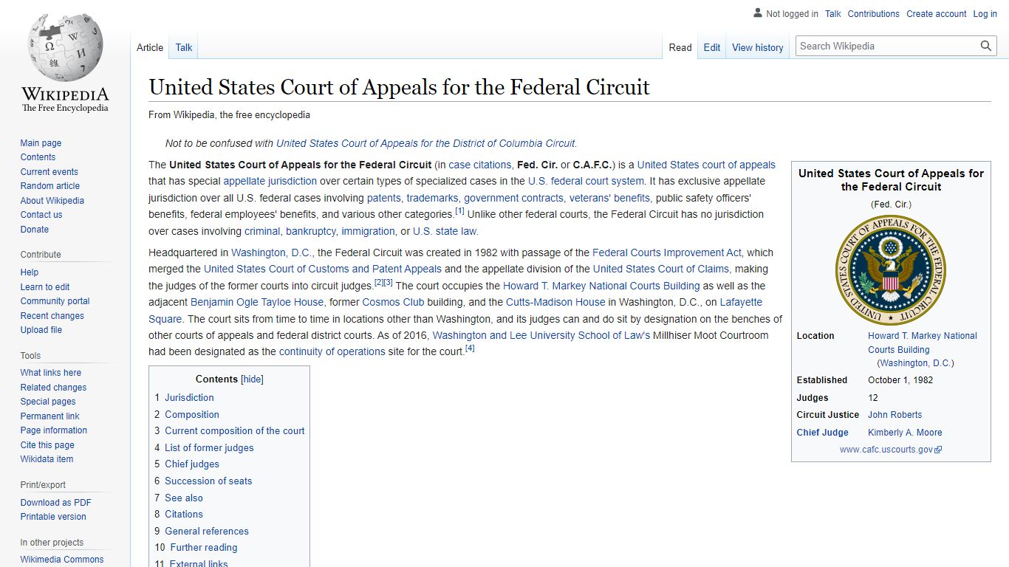Image resolution: width=1009 pixels, height=567 pixels.
Task: Open the John Roberts infobox link
Action: [x=895, y=415]
